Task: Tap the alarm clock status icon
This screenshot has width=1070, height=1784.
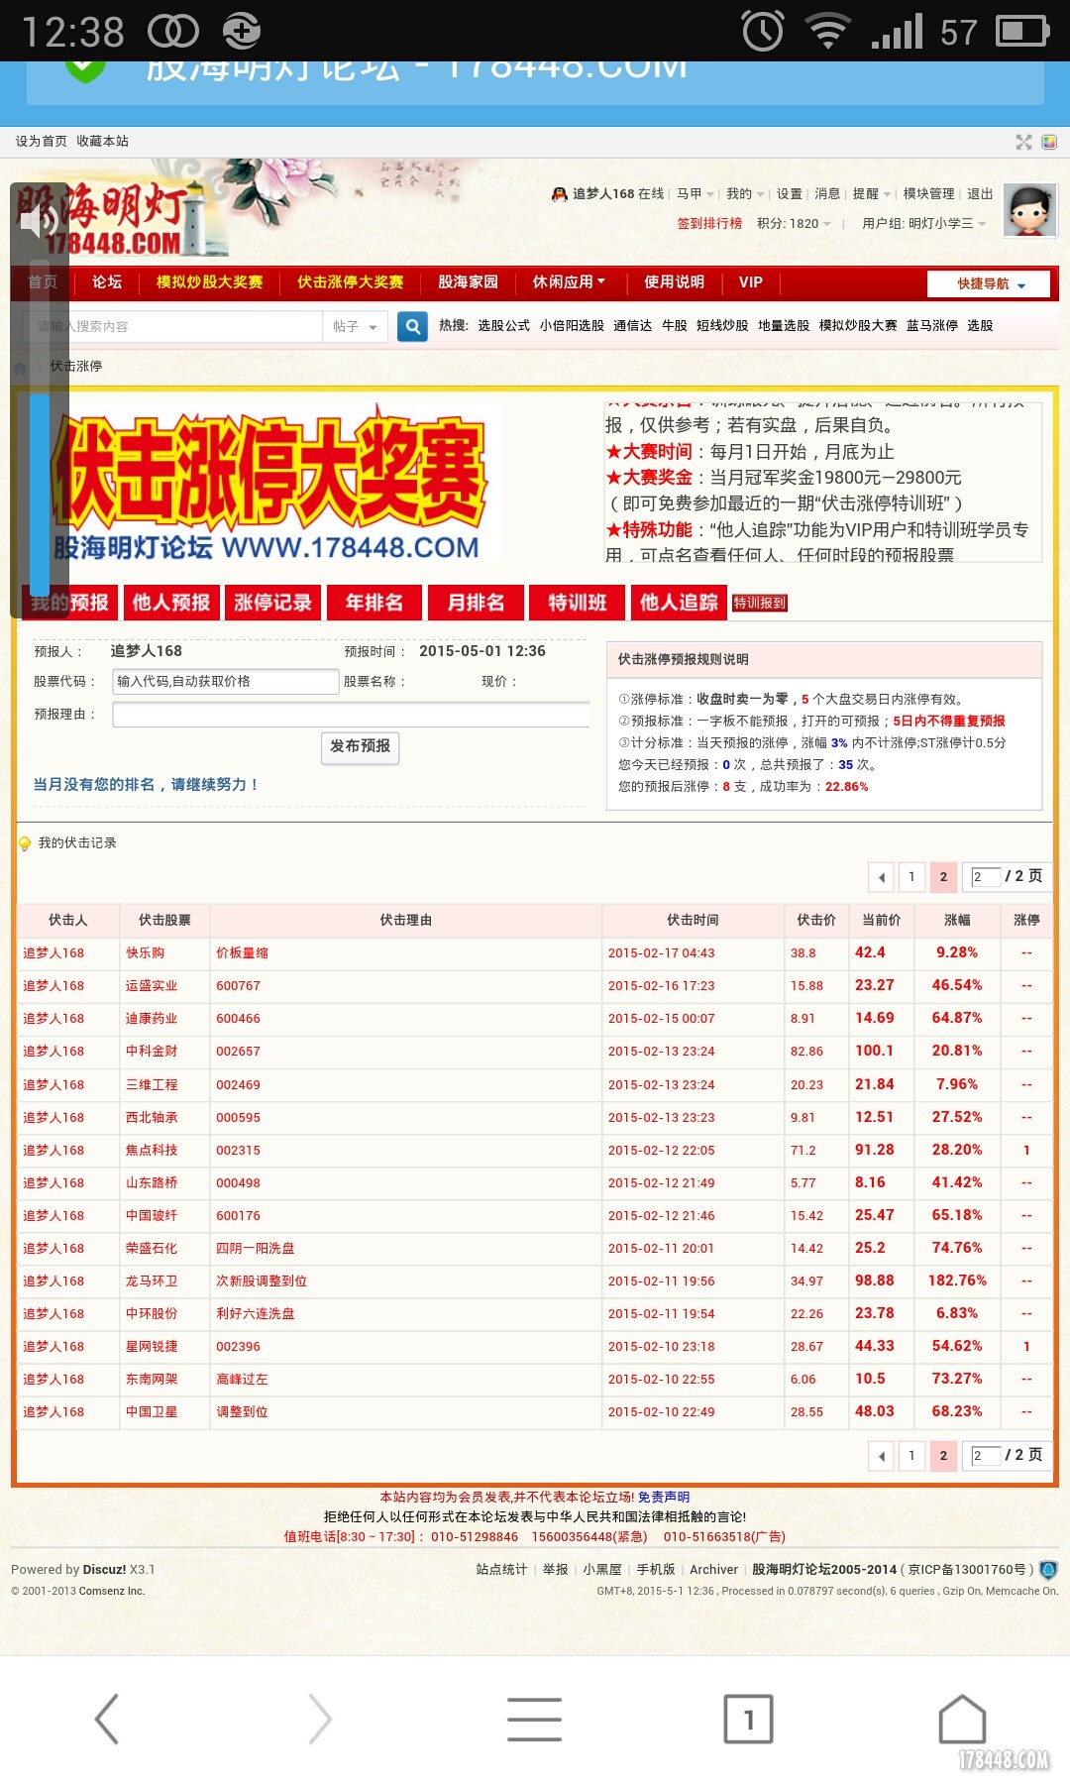Action: [763, 31]
